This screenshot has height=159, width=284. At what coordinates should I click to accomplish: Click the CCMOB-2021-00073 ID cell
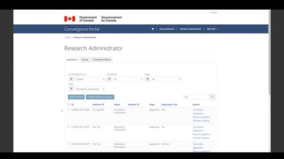[81, 127]
